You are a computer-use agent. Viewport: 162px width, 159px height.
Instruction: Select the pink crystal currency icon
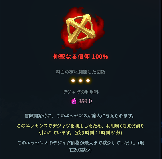[73, 101]
